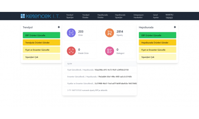Image resolution: width=199 pixels, height=119 pixels.
Task: Click the 0 Kategori count
Action: coord(117,50)
